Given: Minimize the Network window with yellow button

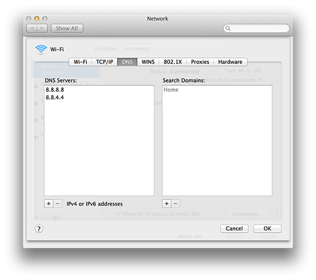Looking at the screenshot, I should point(37,19).
